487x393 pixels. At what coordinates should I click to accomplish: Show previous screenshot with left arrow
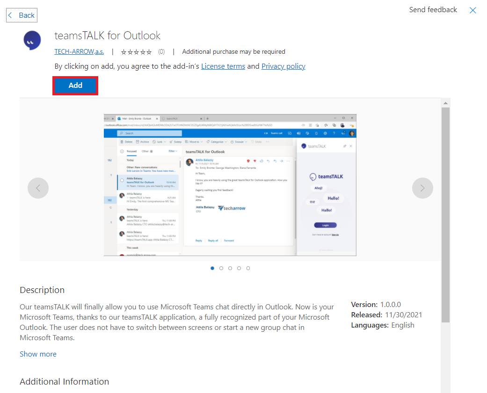point(38,188)
